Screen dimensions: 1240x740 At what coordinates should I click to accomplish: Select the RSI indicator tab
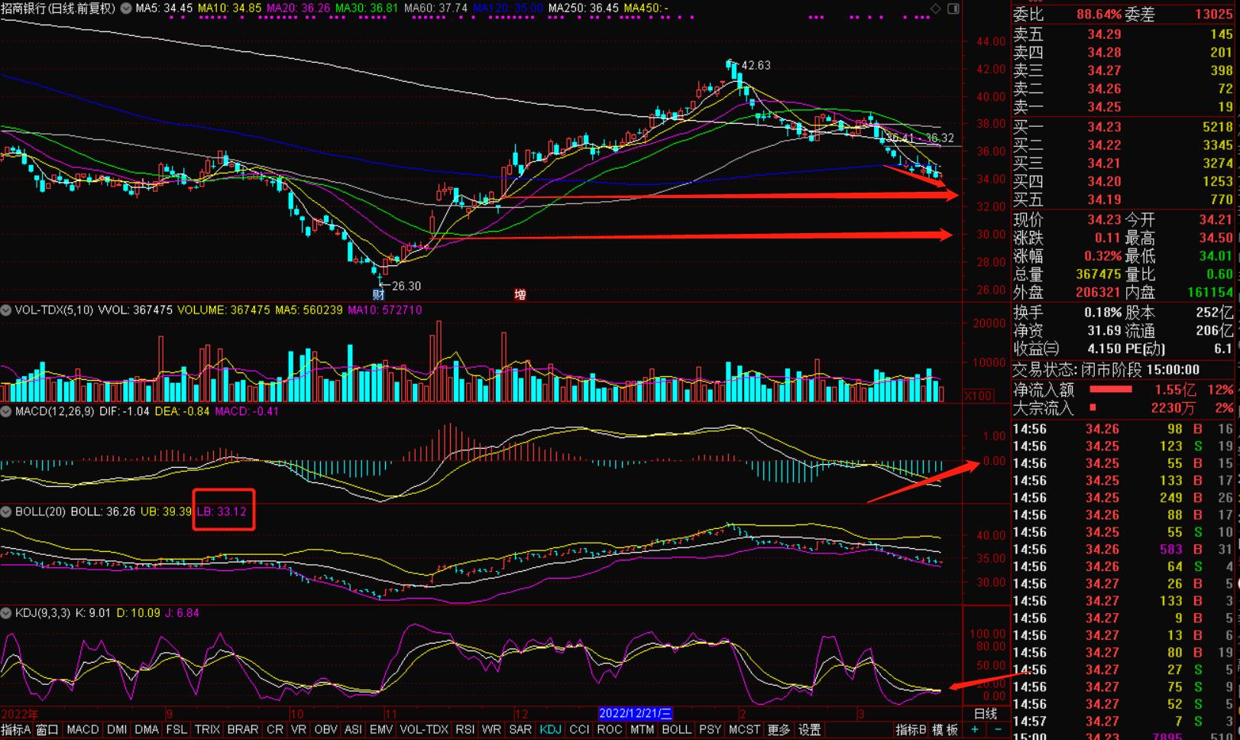pyautogui.click(x=465, y=730)
